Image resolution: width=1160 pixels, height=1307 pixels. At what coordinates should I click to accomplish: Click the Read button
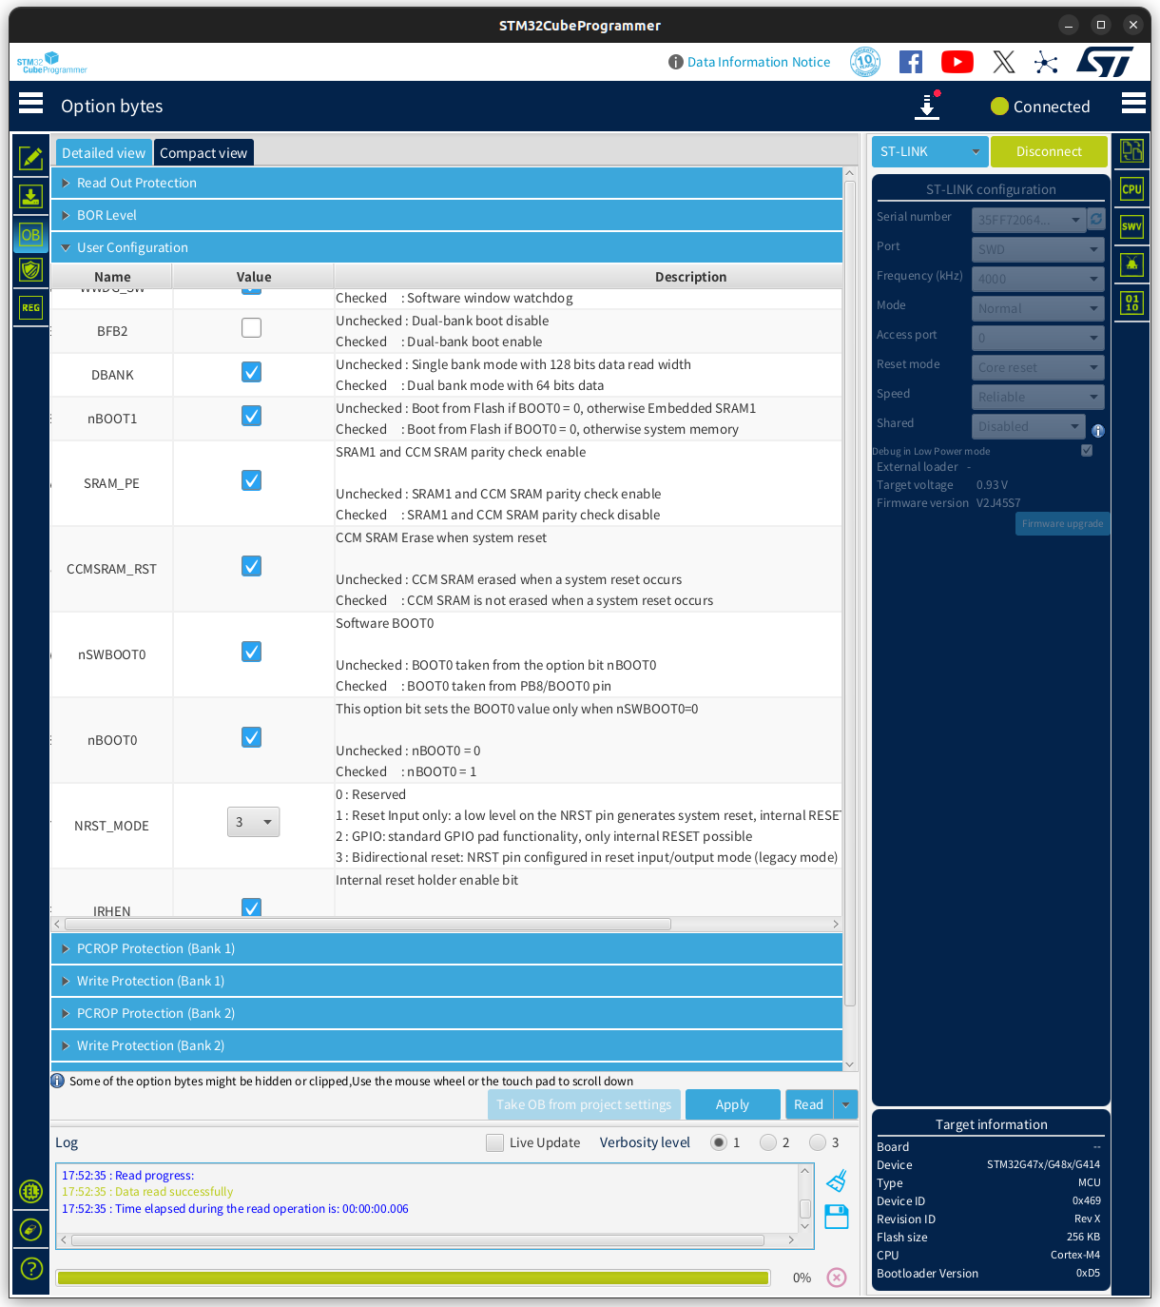(x=809, y=1104)
